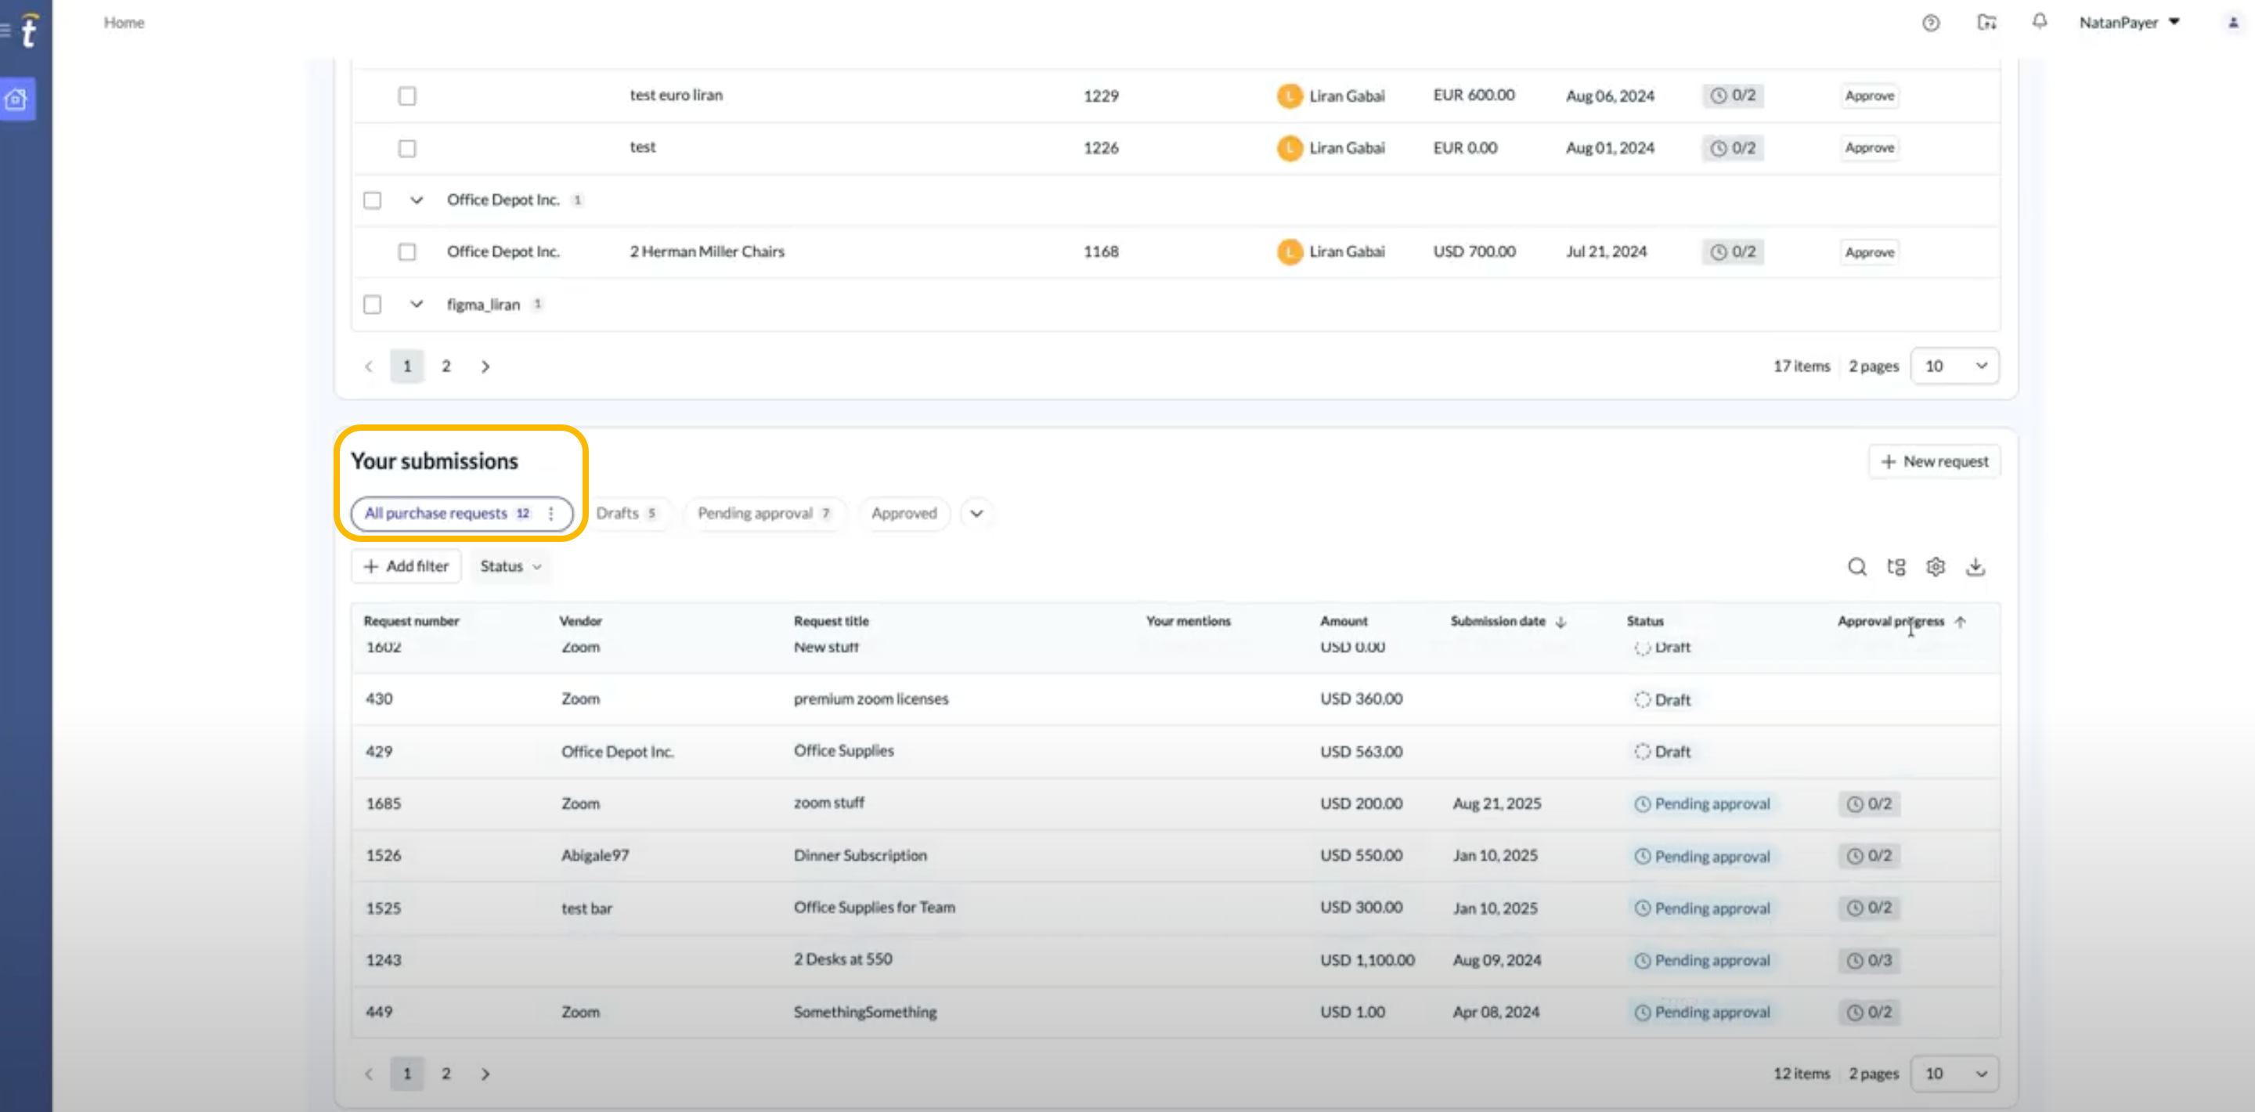Open the help question mark icon
Screen dimensions: 2255x1112
click(x=1930, y=23)
